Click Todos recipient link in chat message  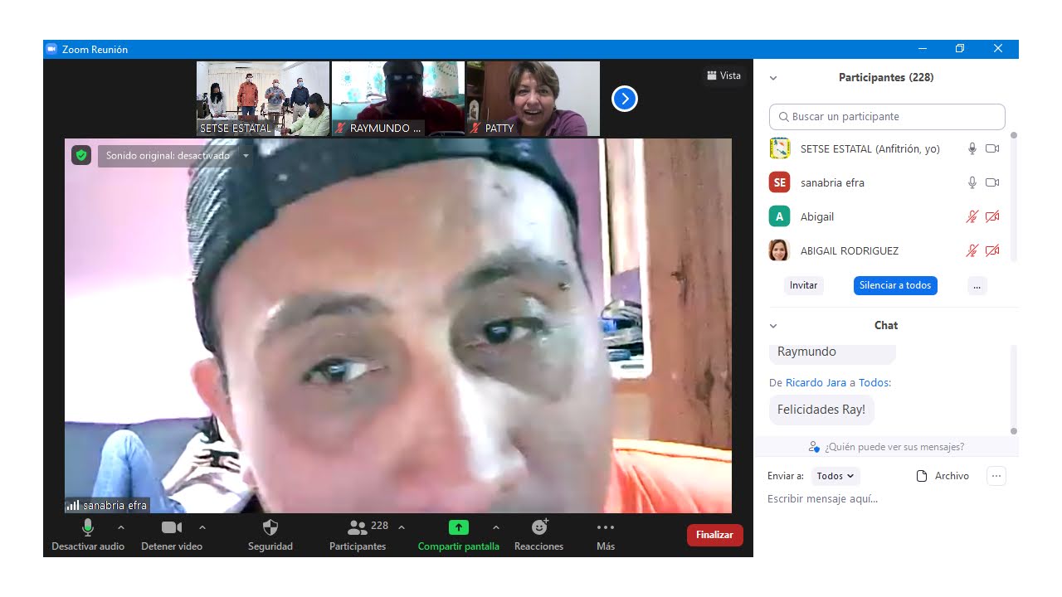point(874,383)
